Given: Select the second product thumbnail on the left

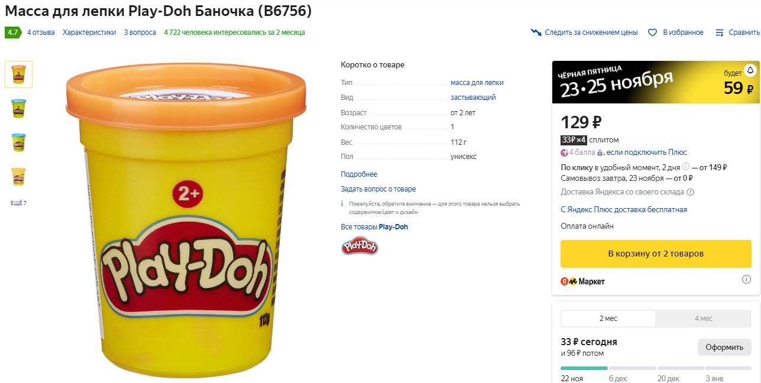Looking at the screenshot, I should tap(18, 108).
